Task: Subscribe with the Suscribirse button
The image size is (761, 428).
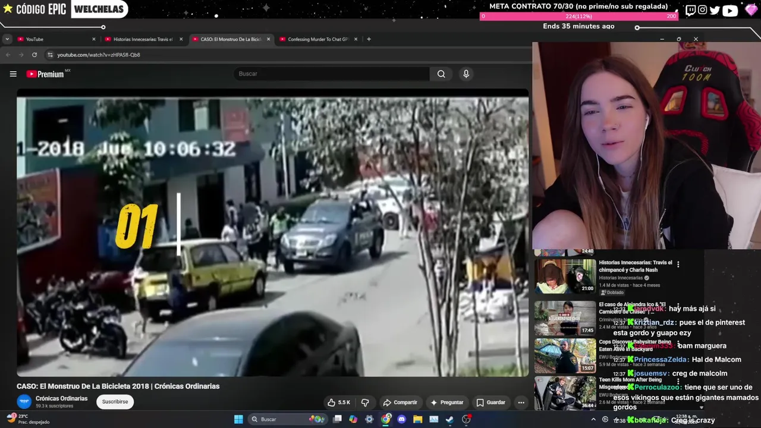Action: click(x=115, y=401)
